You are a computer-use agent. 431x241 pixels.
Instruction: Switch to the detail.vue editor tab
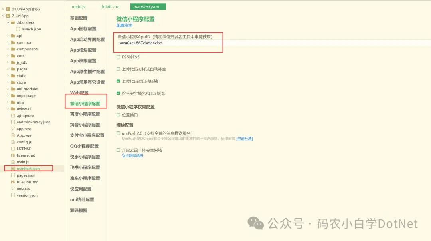tap(110, 7)
